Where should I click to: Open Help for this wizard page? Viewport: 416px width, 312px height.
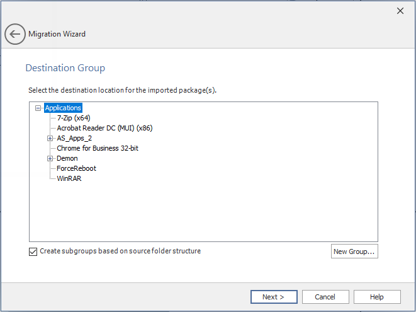tap(377, 297)
